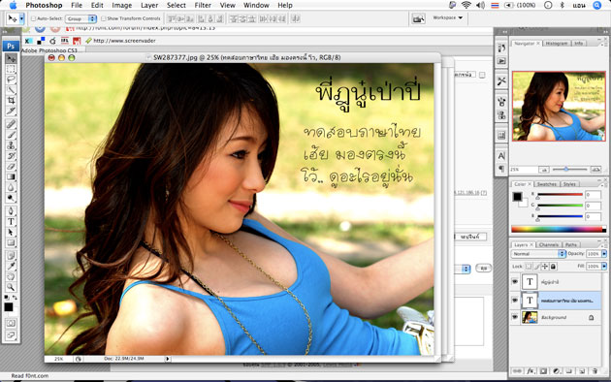Click the Opacity arrow button

tap(604, 253)
